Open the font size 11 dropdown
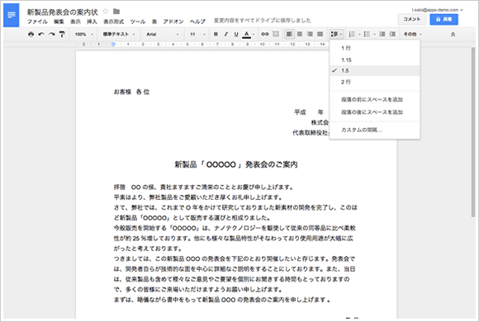Screen dimensions: 479x322 tap(197, 34)
